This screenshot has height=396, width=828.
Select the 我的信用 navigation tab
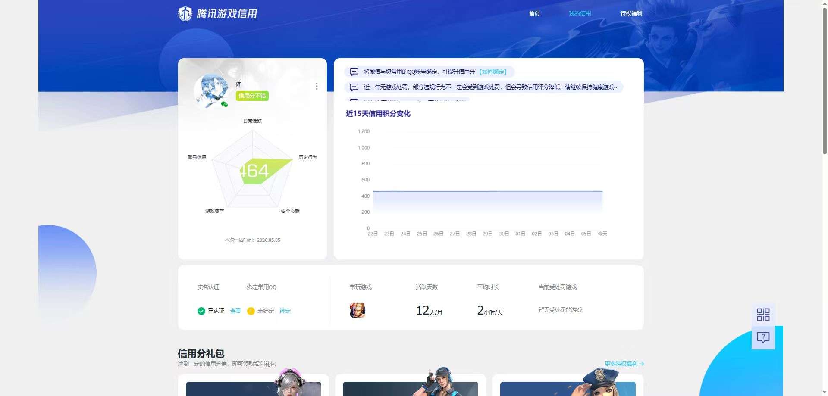[580, 13]
